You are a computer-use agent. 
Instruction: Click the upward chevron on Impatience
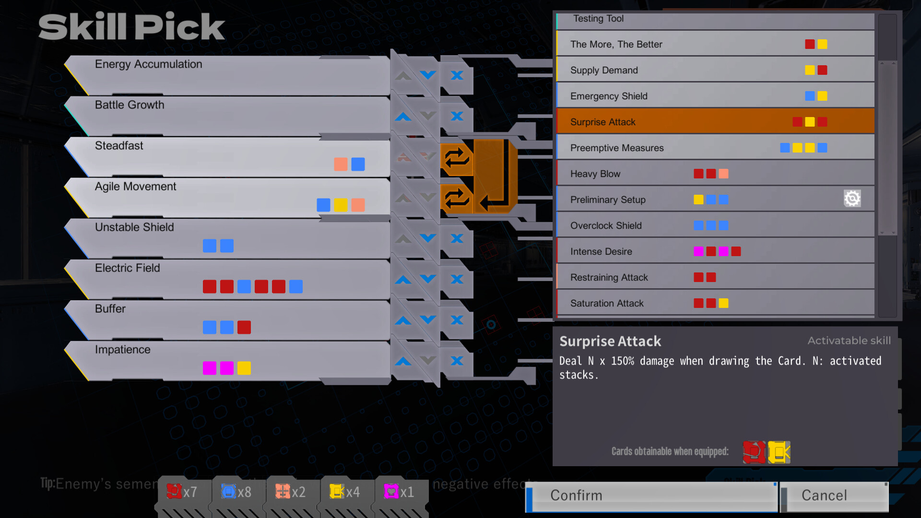pos(402,361)
